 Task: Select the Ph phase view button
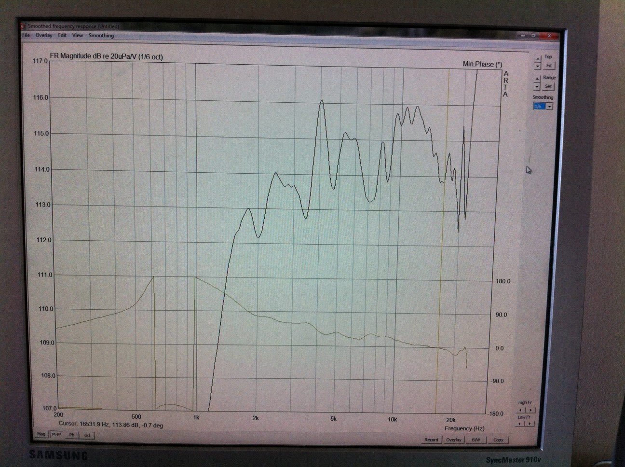[x=72, y=435]
